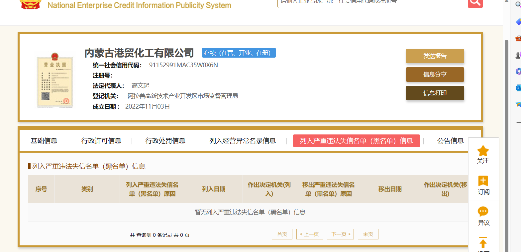Click the back-to-top arrow icon
521x252 pixels.
tap(483, 243)
